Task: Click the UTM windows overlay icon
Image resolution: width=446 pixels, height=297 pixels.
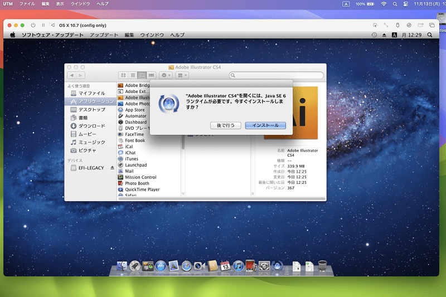Action: point(432,25)
